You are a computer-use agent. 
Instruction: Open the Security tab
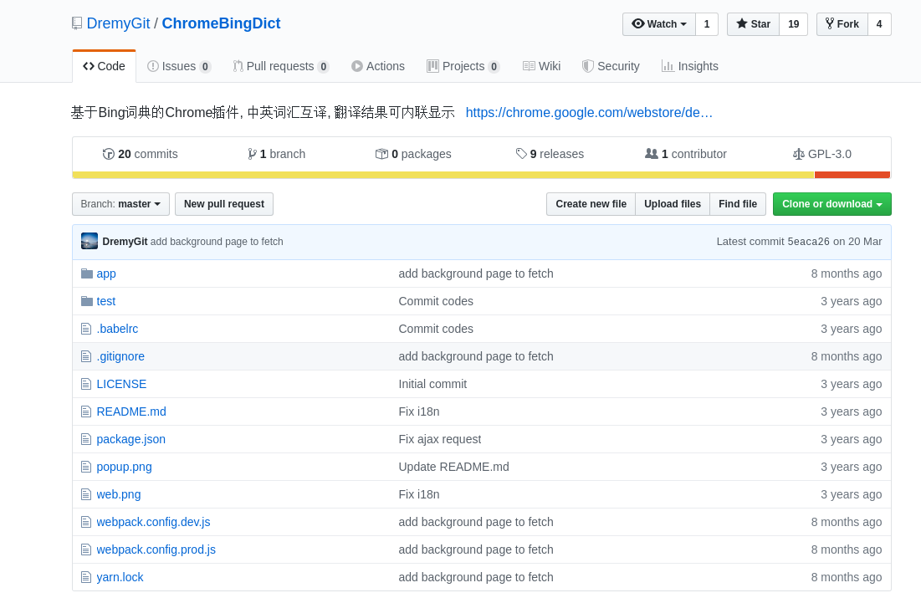(x=611, y=66)
